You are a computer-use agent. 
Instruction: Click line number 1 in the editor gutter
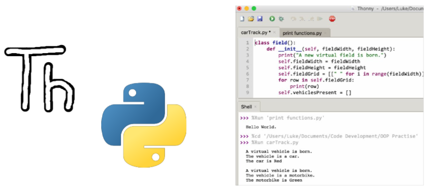coord(247,42)
